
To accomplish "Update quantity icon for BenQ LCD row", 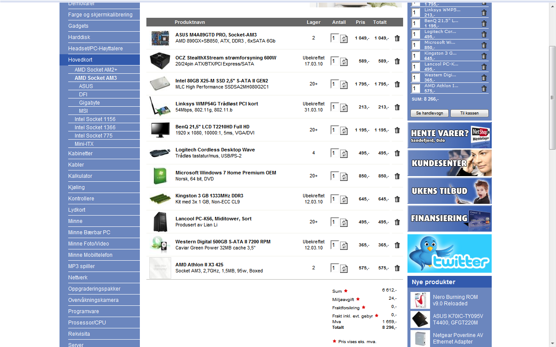I will 344,131.
